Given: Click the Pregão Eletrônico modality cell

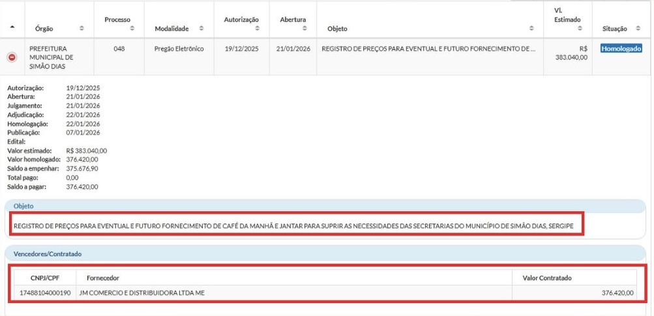Looking at the screenshot, I should 179,49.
